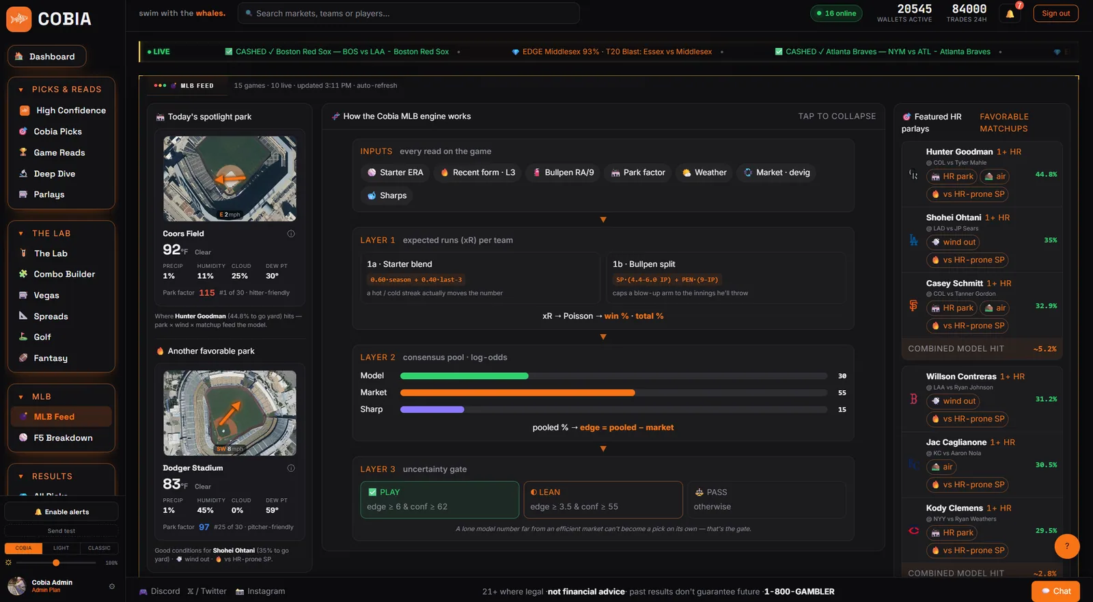
Task: Click the Golf sidebar icon
Action: (x=23, y=337)
